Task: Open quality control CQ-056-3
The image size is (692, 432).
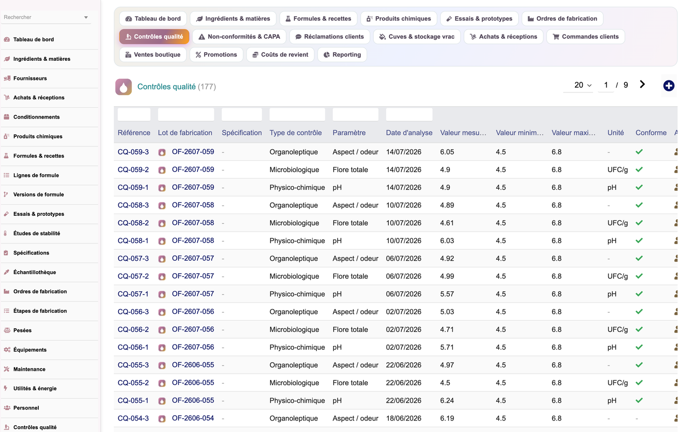Action: pyautogui.click(x=133, y=311)
